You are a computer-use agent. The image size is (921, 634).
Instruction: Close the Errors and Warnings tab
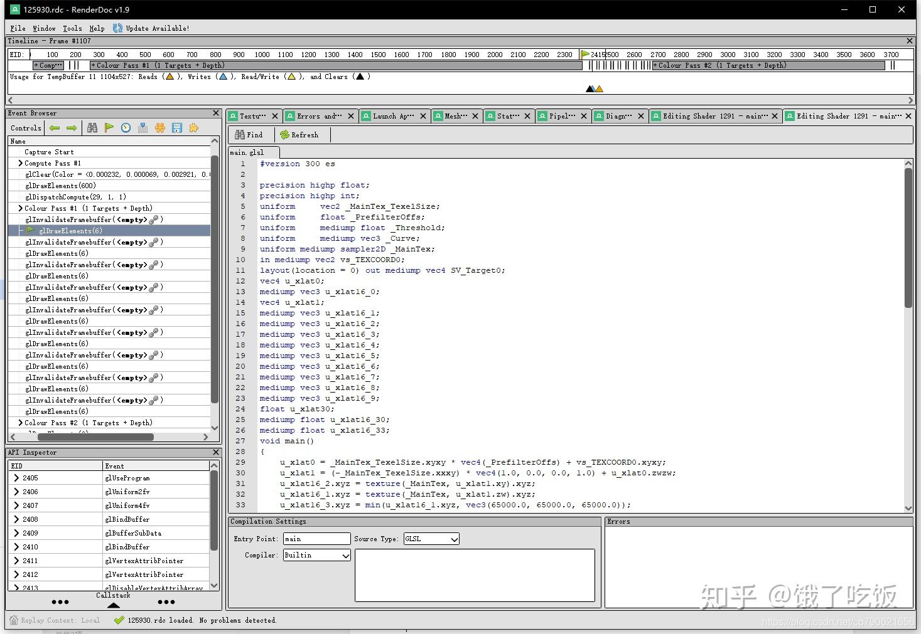351,116
